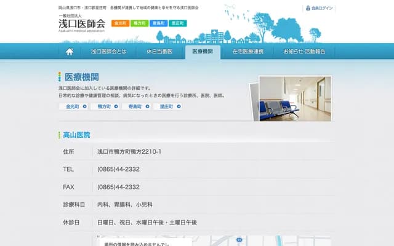394x246 pixels.
Task: Click FAX row phone number
Action: 118,187
